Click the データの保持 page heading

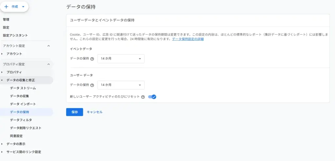81,7
